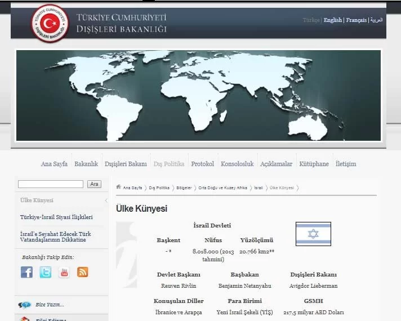This screenshot has height=321, width=401.
Task: Click the name Benjamin Netanyahu
Action: pos(245,286)
